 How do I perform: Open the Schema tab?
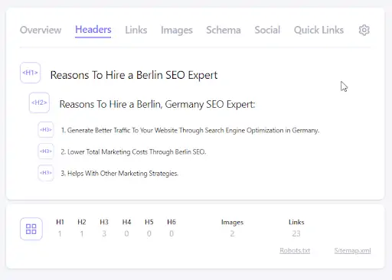(x=224, y=30)
